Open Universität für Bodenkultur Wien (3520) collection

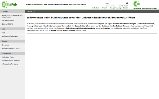click(12, 16)
